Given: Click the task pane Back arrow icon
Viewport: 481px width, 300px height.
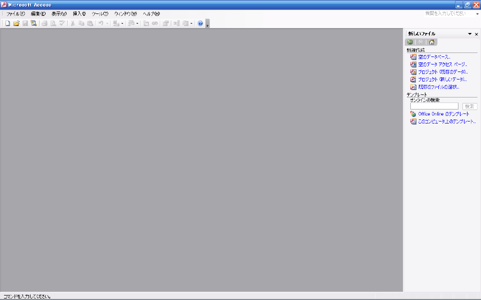Looking at the screenshot, I should (410, 42).
